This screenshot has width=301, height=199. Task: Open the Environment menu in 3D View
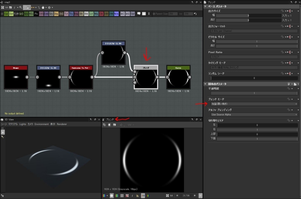[42, 124]
